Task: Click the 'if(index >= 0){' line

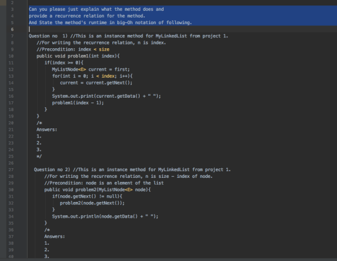Action: pyautogui.click(x=64, y=63)
